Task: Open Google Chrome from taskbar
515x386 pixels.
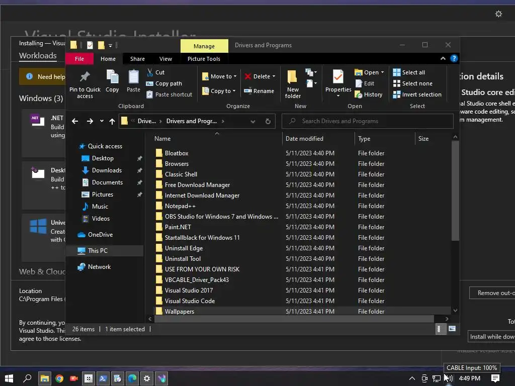Action: click(59, 378)
